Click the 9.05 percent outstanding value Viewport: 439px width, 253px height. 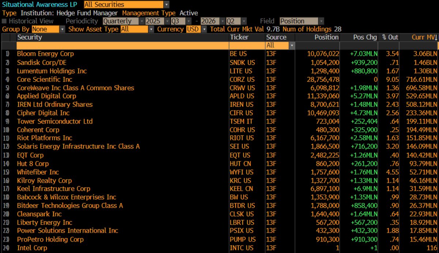[392, 79]
